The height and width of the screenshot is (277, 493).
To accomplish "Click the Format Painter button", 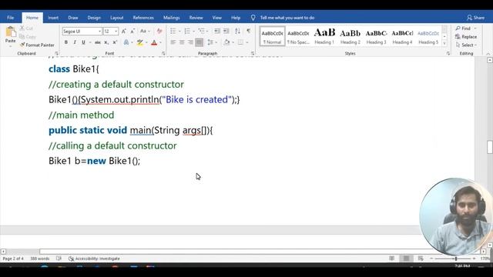I will click(x=37, y=45).
